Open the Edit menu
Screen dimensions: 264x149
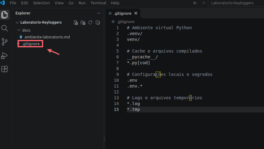tap(25, 3)
